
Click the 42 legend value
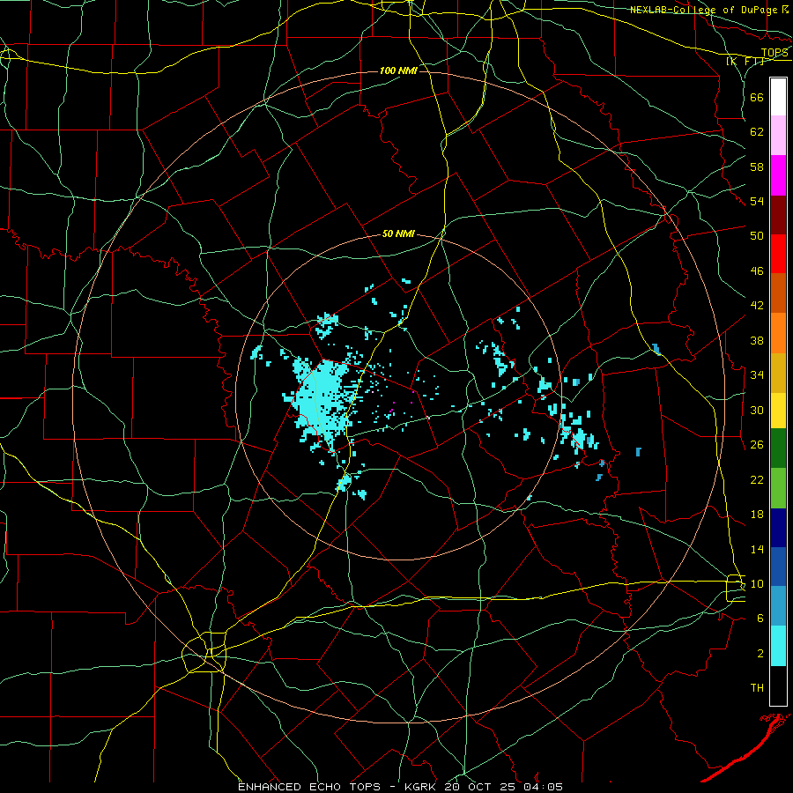coord(757,306)
